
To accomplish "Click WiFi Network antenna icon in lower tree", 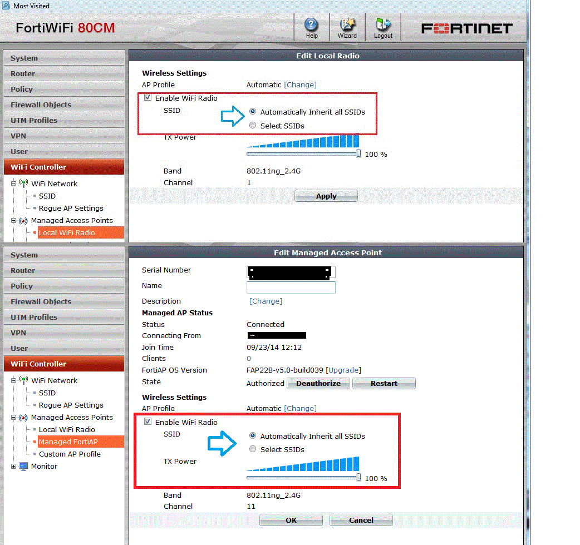I will pyautogui.click(x=24, y=380).
